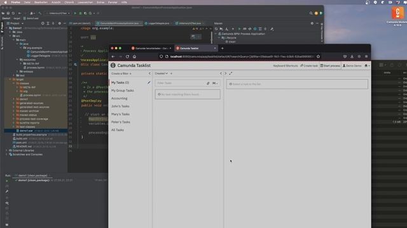This screenshot has width=407, height=228.
Task: Open Camunda home app switcher menu
Action: tap(367, 66)
